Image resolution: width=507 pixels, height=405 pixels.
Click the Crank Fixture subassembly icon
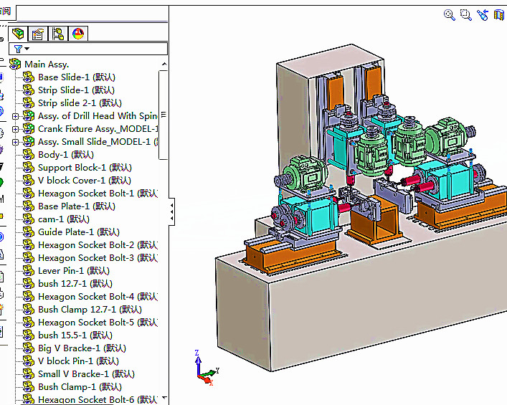[x=29, y=128]
